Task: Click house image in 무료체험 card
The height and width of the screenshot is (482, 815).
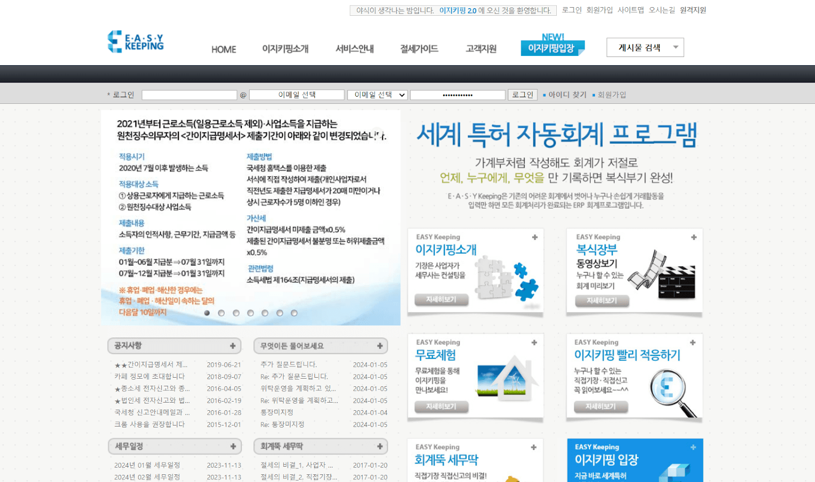Action: pos(507,380)
